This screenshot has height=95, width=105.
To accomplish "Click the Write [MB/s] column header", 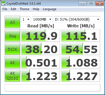I will pyautogui.click(x=81, y=26).
